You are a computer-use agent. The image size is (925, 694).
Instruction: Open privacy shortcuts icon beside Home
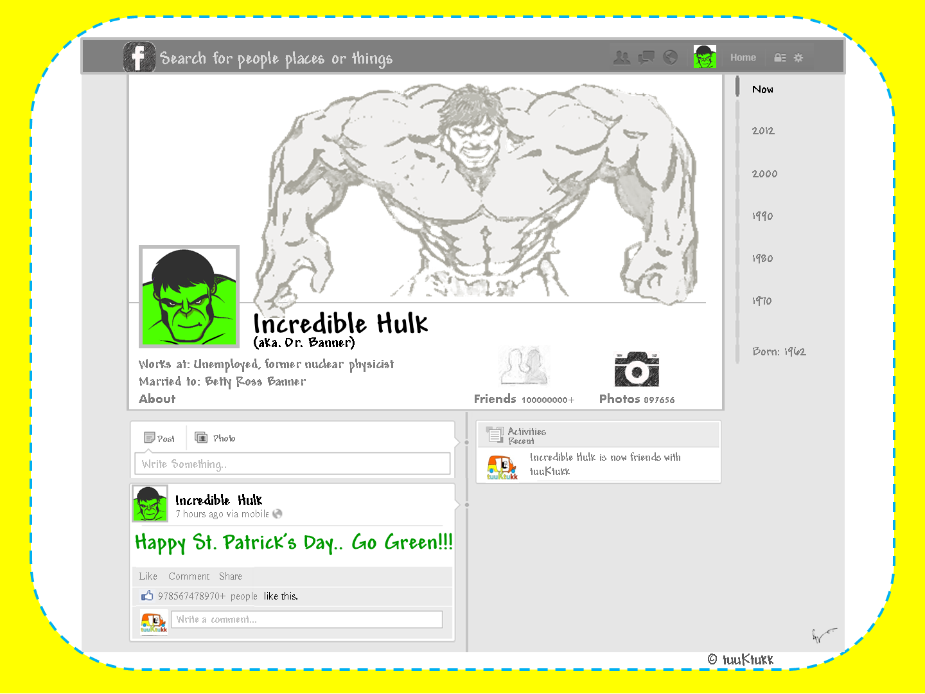780,58
